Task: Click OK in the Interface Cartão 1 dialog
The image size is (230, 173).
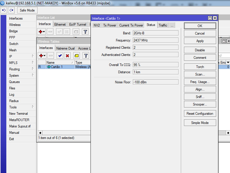Action: coord(200,26)
